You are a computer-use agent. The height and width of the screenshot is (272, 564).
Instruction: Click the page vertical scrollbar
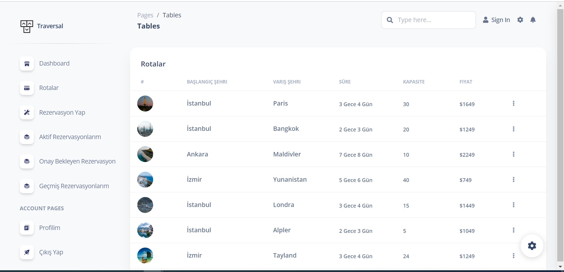click(x=560, y=135)
